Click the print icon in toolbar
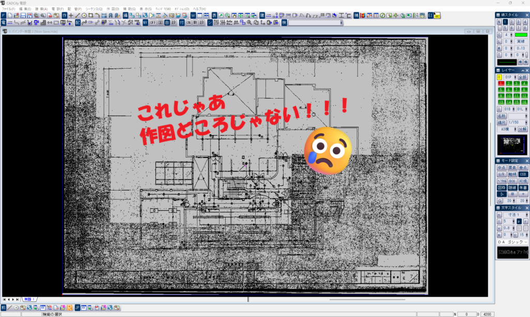 37,15
